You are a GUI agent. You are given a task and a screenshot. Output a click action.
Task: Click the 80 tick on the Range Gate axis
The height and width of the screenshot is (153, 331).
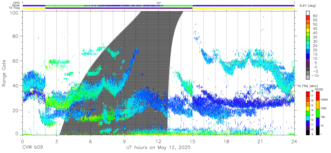click(16, 36)
